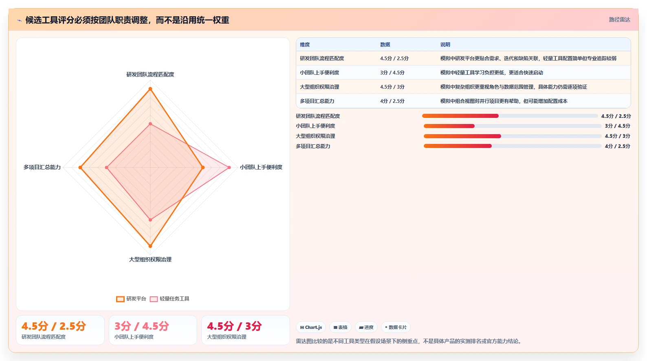Click the progress value 4分 / 2.5分 at bar end
This screenshot has width=647, height=361.
pyautogui.click(x=617, y=146)
